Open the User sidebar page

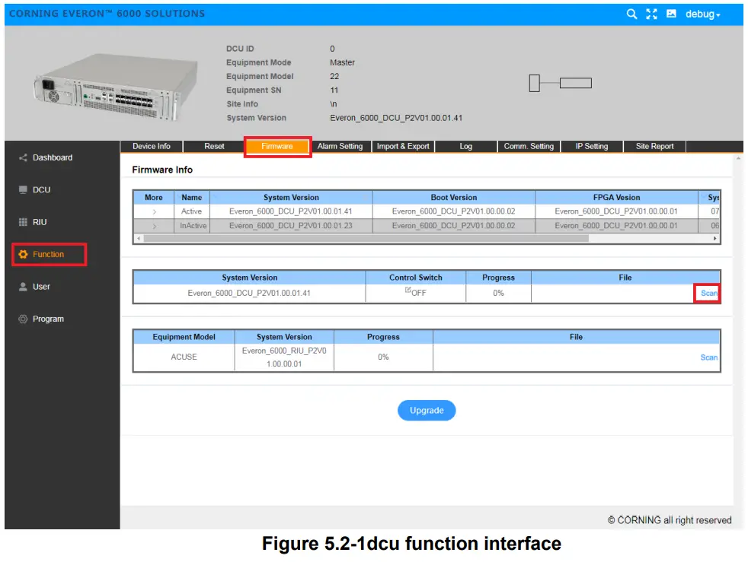click(x=41, y=287)
